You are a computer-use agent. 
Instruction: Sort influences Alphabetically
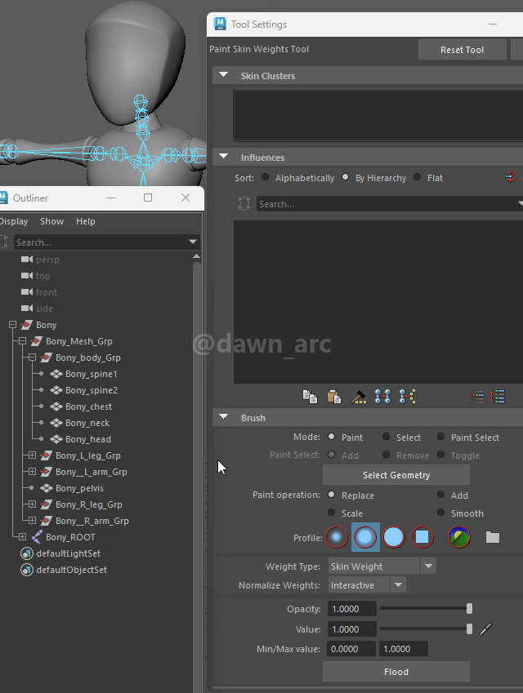click(266, 177)
